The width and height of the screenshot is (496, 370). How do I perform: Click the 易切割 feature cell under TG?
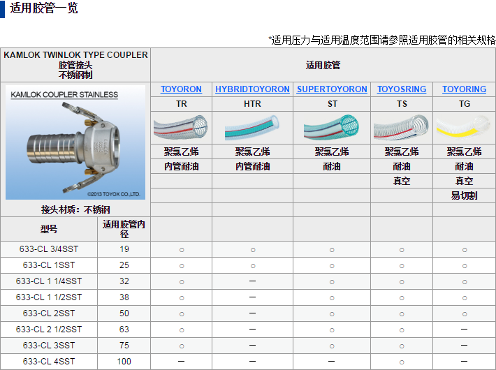[464, 195]
